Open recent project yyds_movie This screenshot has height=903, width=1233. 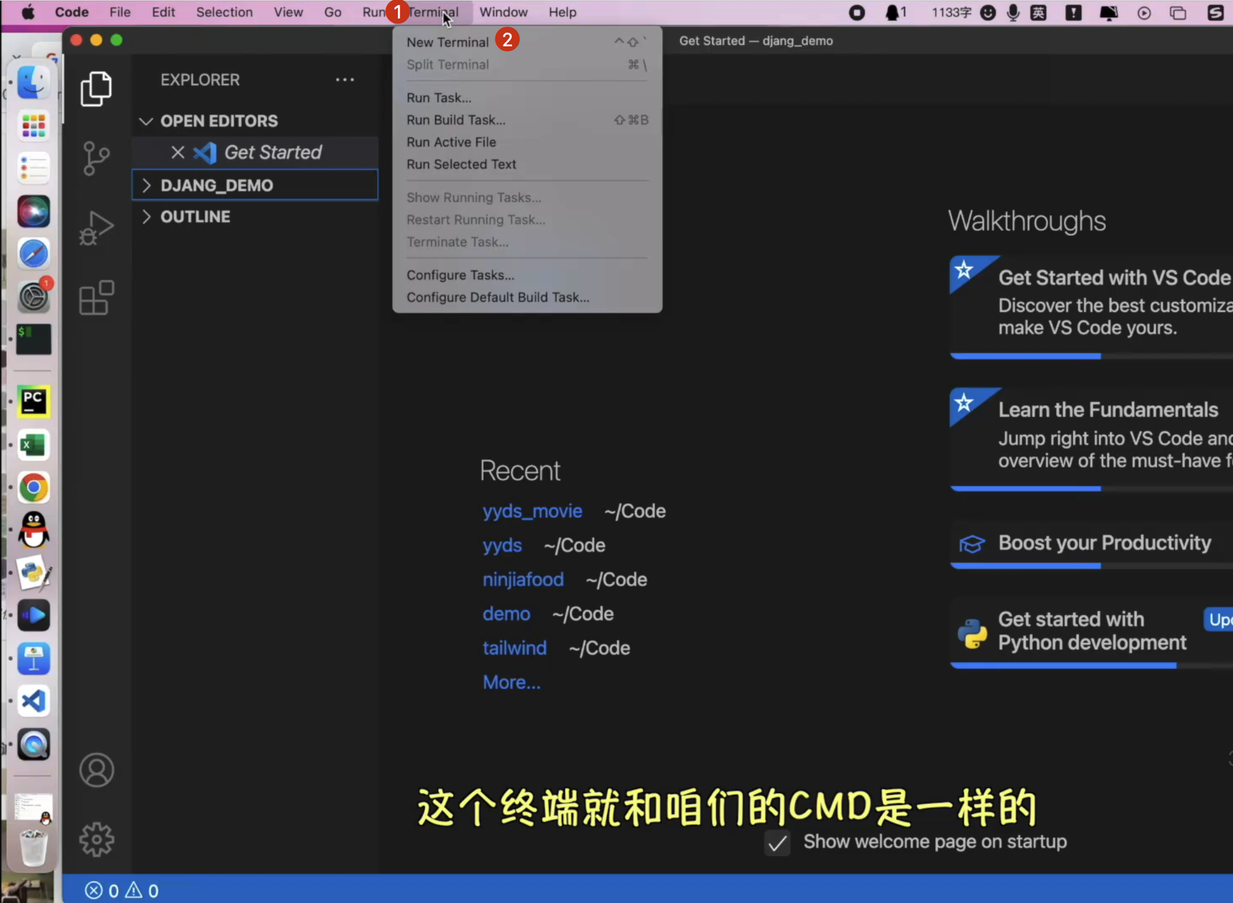pos(532,511)
